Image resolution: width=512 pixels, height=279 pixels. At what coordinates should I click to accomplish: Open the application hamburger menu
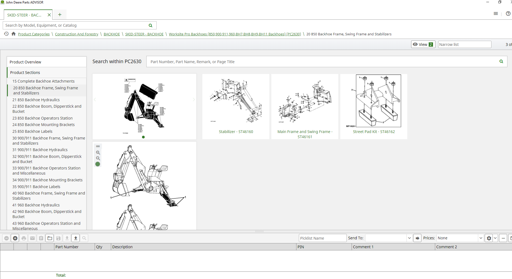click(x=496, y=13)
